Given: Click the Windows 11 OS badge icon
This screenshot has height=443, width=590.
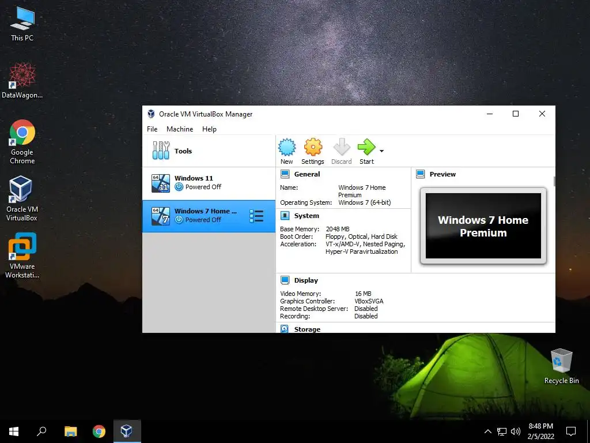Looking at the screenshot, I should pos(161,183).
